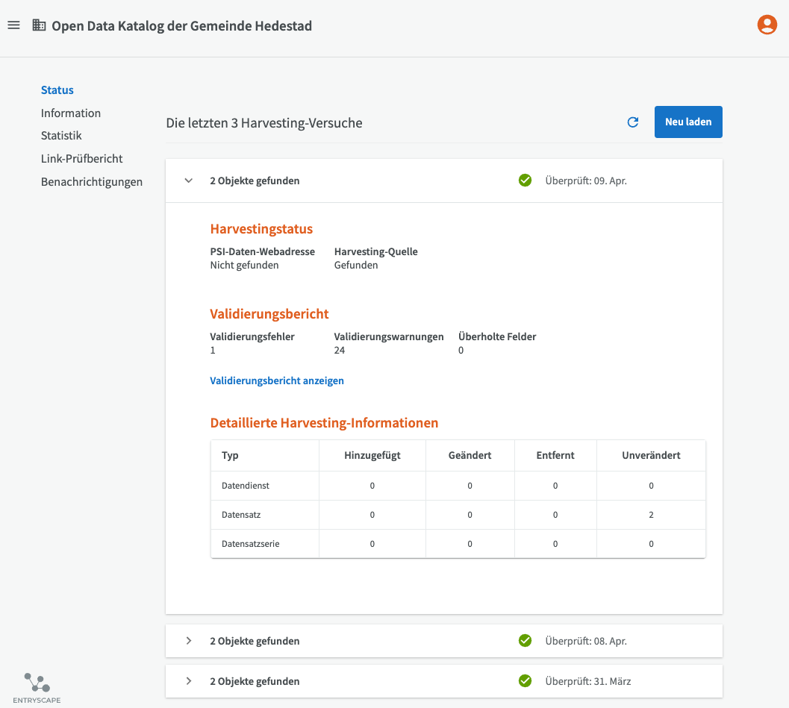Click the Unverändert value 2 for Datensatz
Viewport: 789px width, 708px height.
point(651,515)
